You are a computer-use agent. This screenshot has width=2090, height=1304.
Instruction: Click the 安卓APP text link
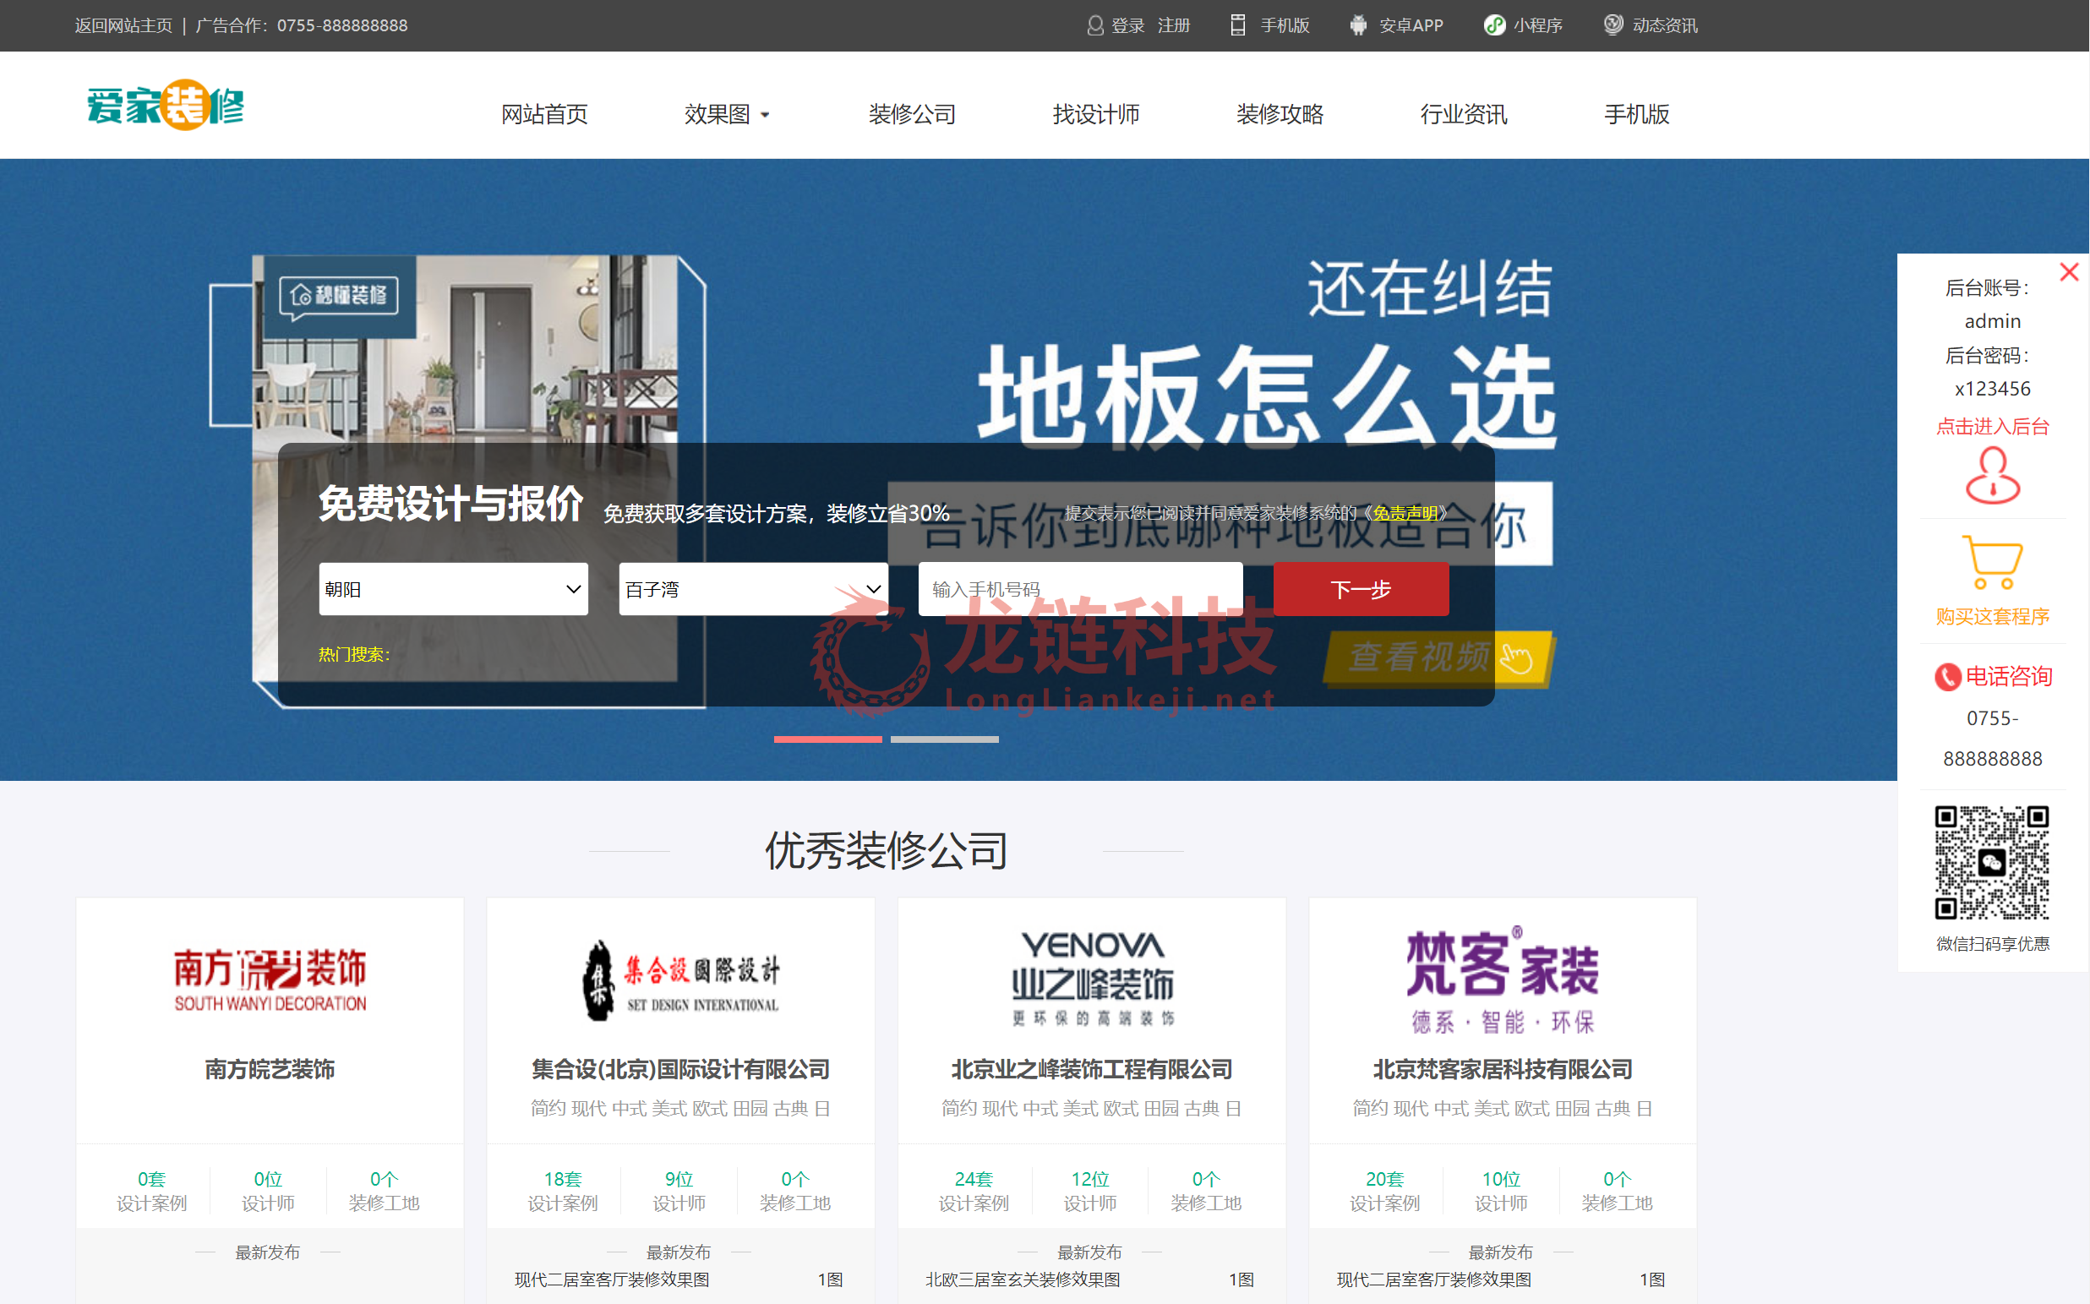coord(1411,26)
